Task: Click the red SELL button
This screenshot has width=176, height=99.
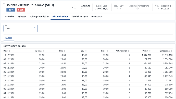Action: 21,10
